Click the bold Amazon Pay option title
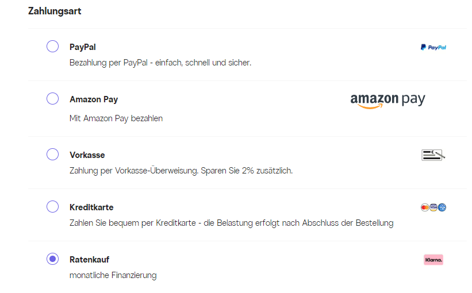This screenshot has height=293, width=472. pyautogui.click(x=94, y=99)
